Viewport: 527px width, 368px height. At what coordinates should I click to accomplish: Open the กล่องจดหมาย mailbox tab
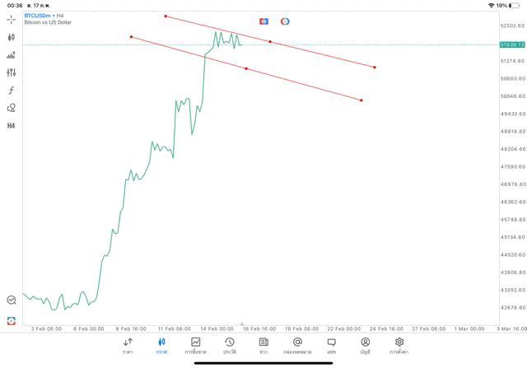tap(297, 345)
